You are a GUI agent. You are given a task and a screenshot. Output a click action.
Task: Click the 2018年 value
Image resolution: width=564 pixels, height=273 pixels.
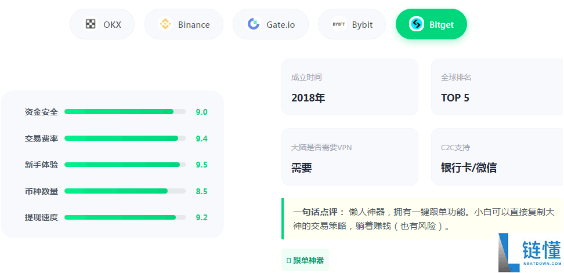tap(308, 98)
